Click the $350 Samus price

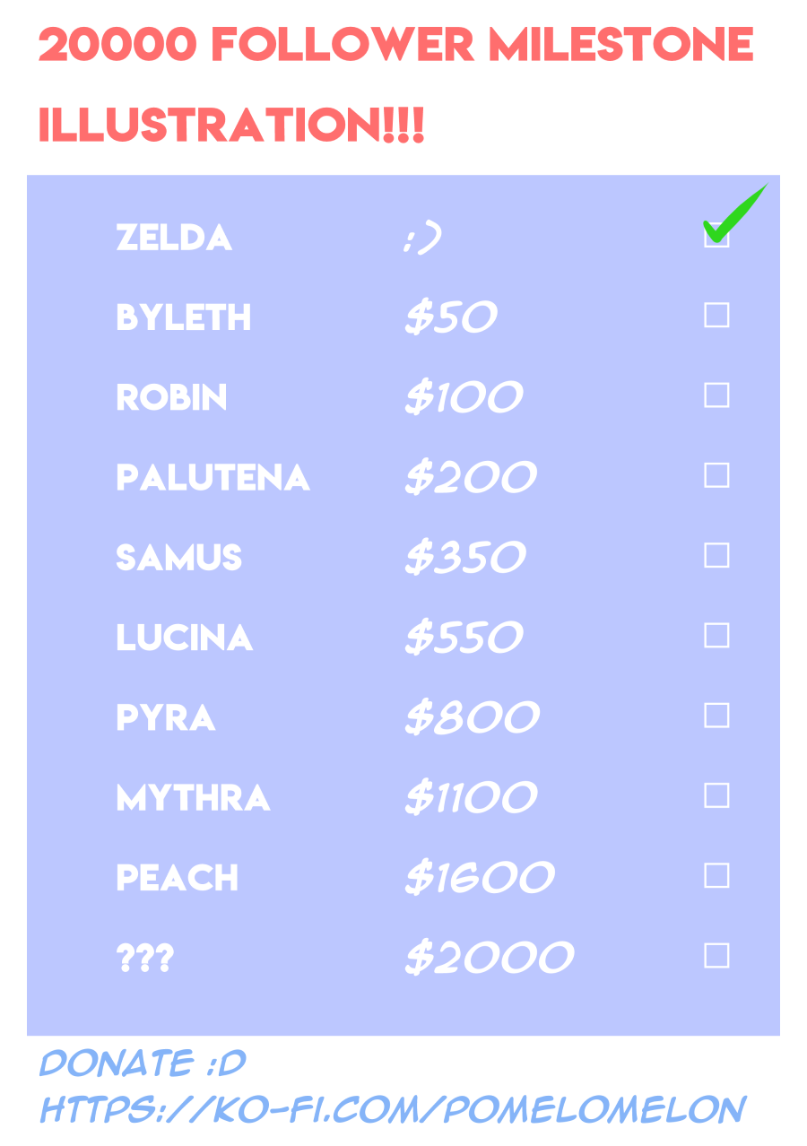pyautogui.click(x=464, y=558)
